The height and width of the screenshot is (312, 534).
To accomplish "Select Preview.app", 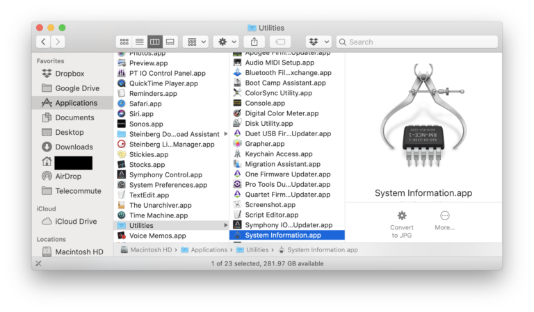I will coord(171,63).
